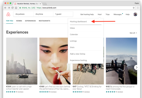
Task: Open the 1 guest selector
Action: tap(63, 14)
